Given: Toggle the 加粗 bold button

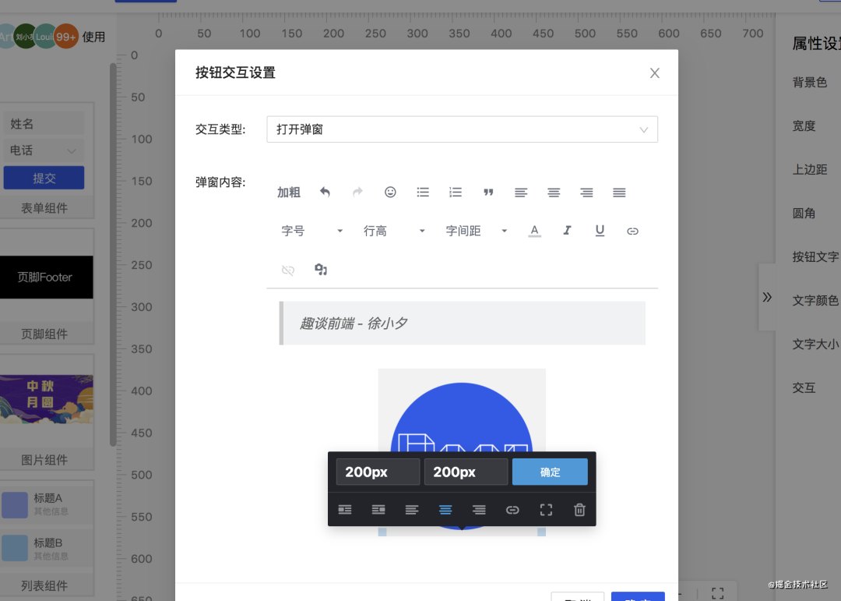Looking at the screenshot, I should coord(289,193).
